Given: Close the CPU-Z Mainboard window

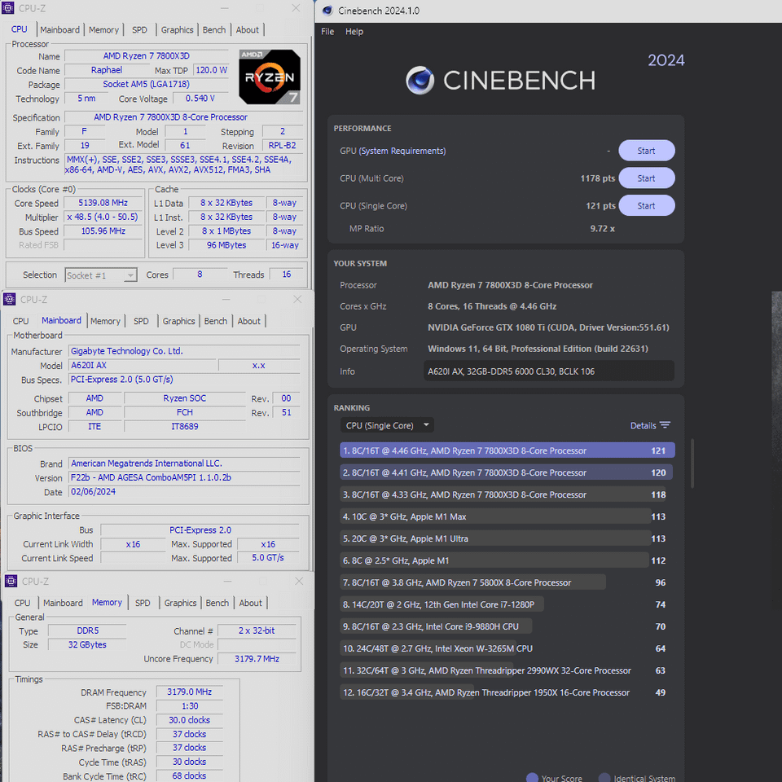Looking at the screenshot, I should pyautogui.click(x=298, y=299).
